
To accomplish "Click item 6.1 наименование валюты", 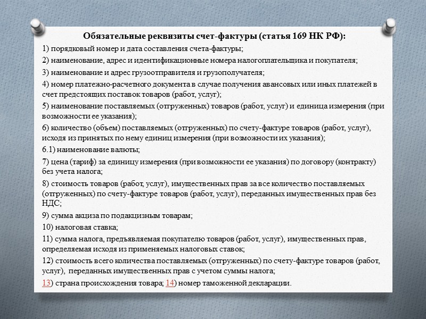I will tap(91, 150).
